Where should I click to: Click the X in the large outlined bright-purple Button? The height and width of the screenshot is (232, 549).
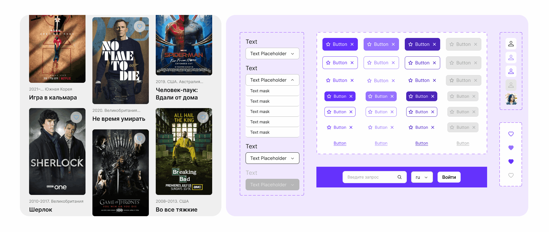[352, 63]
